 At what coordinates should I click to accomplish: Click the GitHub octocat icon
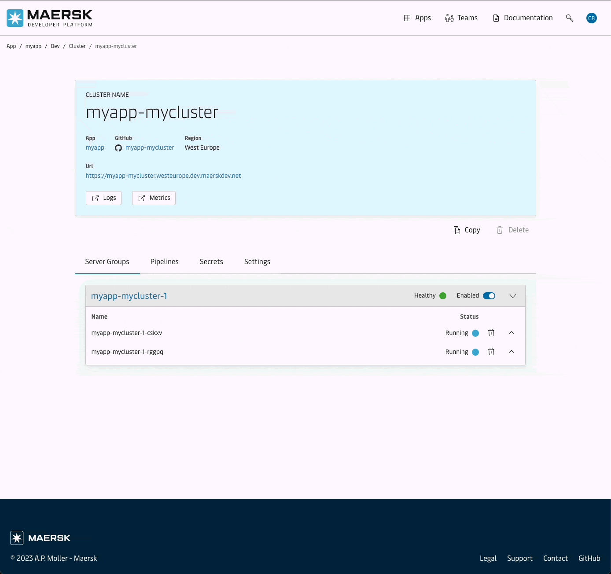[118, 148]
